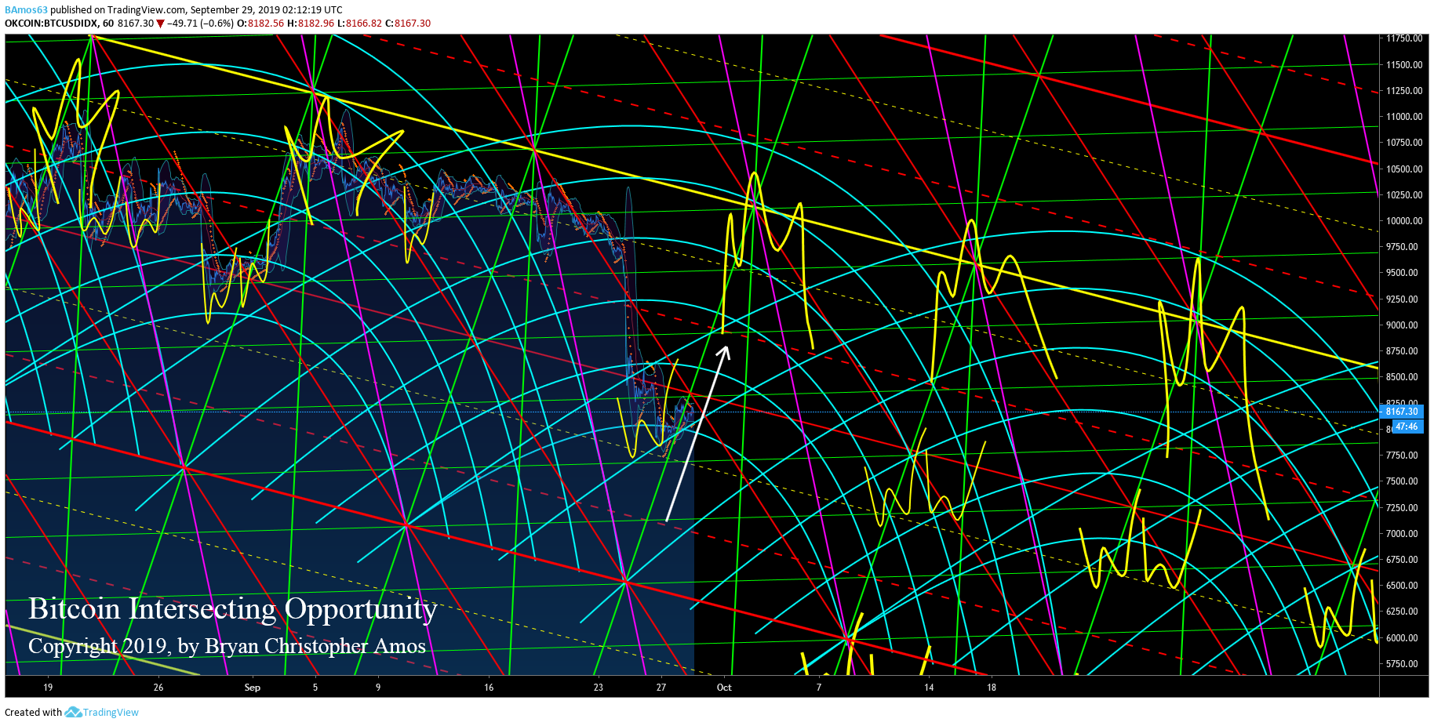Click the TradingView cloud logo icon
1434x726 pixels.
tap(73, 712)
